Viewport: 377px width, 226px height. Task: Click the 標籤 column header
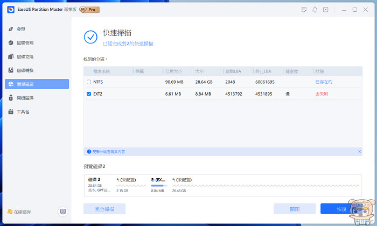coord(139,71)
